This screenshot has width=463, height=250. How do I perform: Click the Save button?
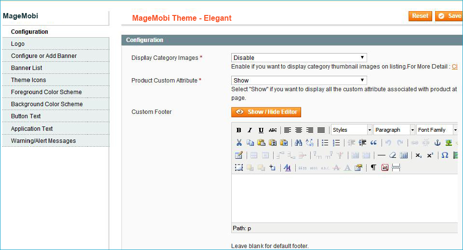[x=449, y=16]
